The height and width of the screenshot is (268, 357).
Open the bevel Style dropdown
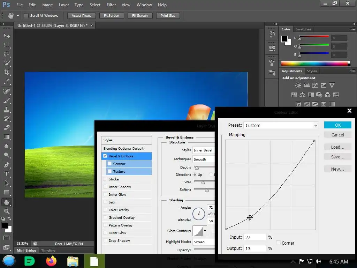click(204, 150)
